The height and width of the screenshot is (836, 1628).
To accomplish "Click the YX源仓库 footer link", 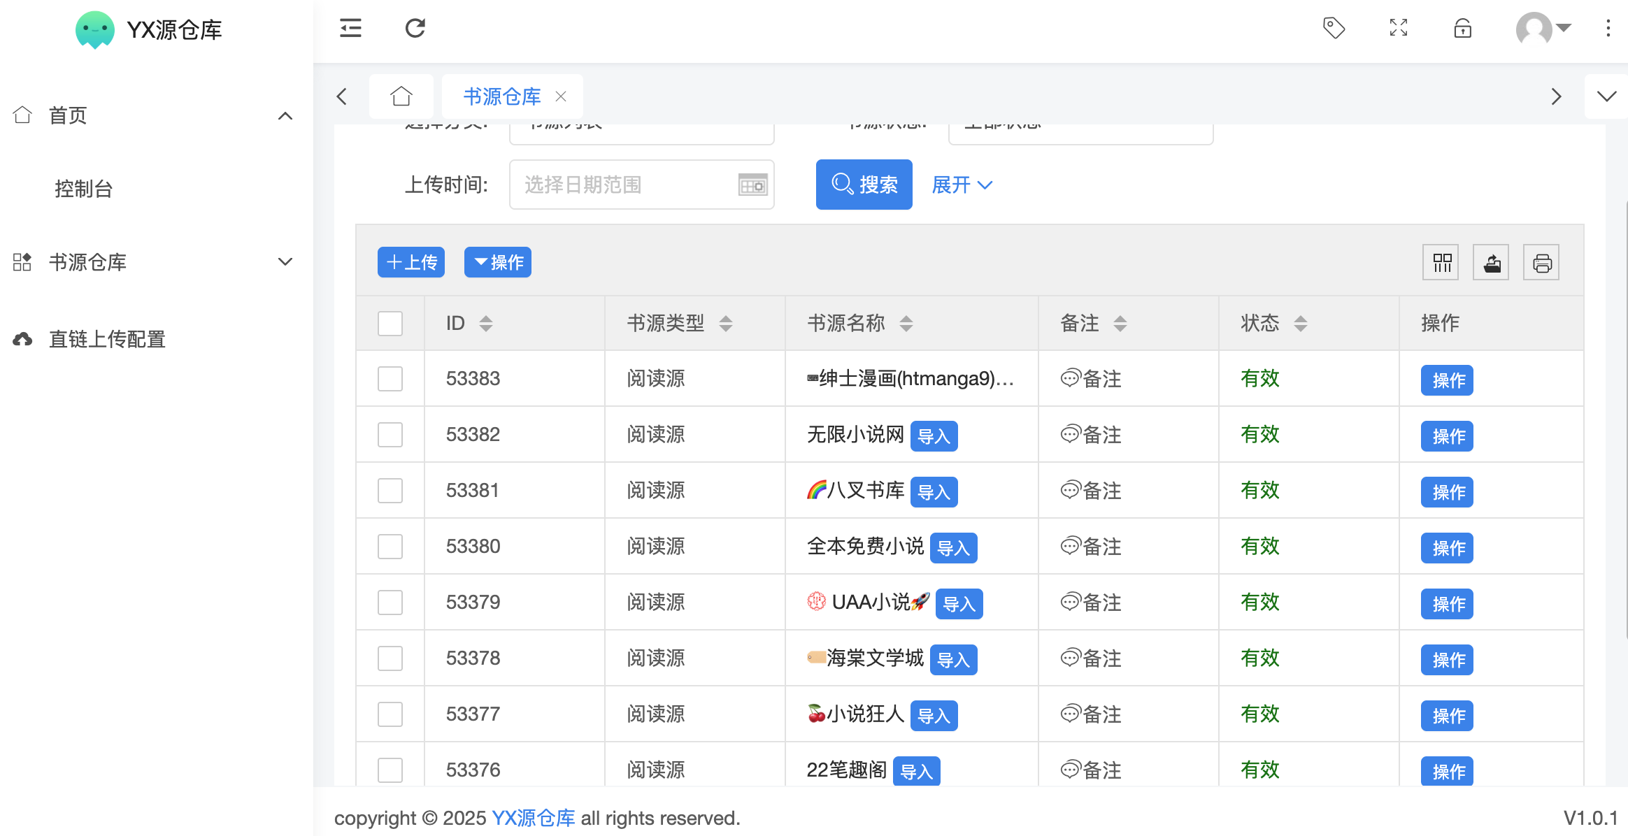I will pos(534,818).
